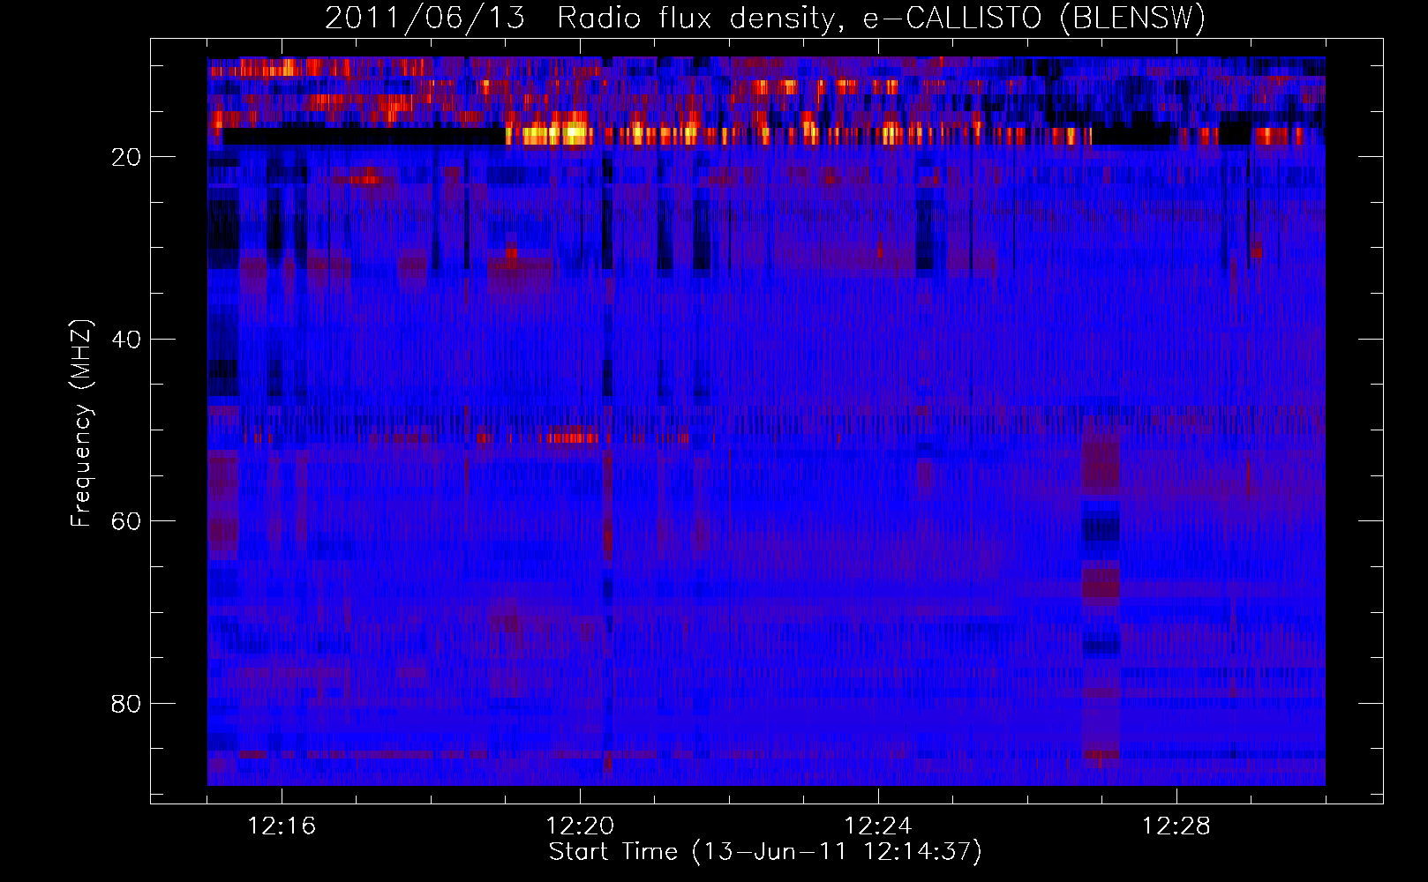Screen dimensions: 1428x882
Task: Click the 12:24 time axis tick label
Action: pos(878,826)
